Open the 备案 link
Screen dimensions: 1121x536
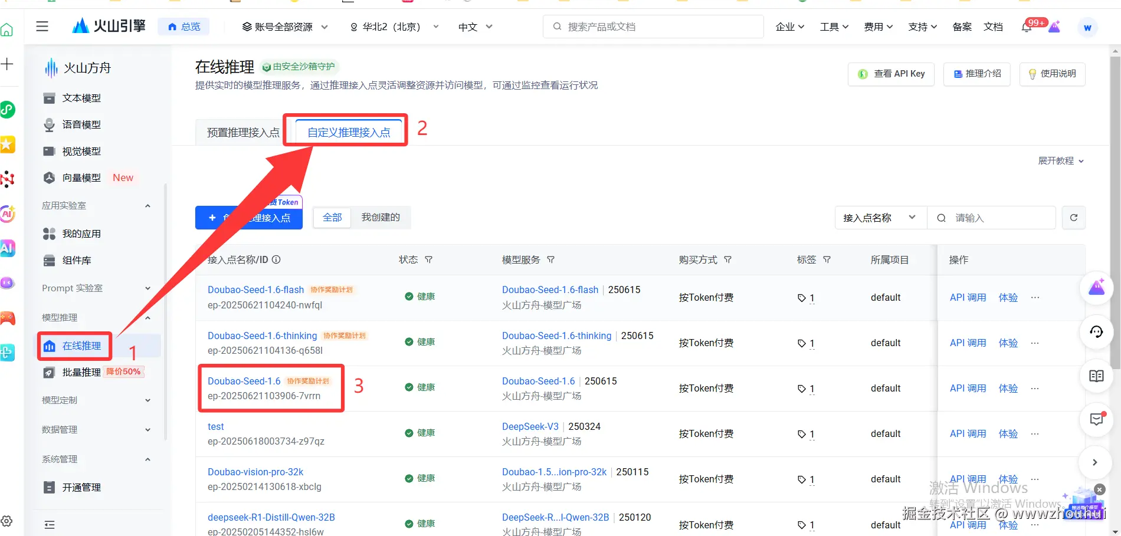click(x=962, y=27)
